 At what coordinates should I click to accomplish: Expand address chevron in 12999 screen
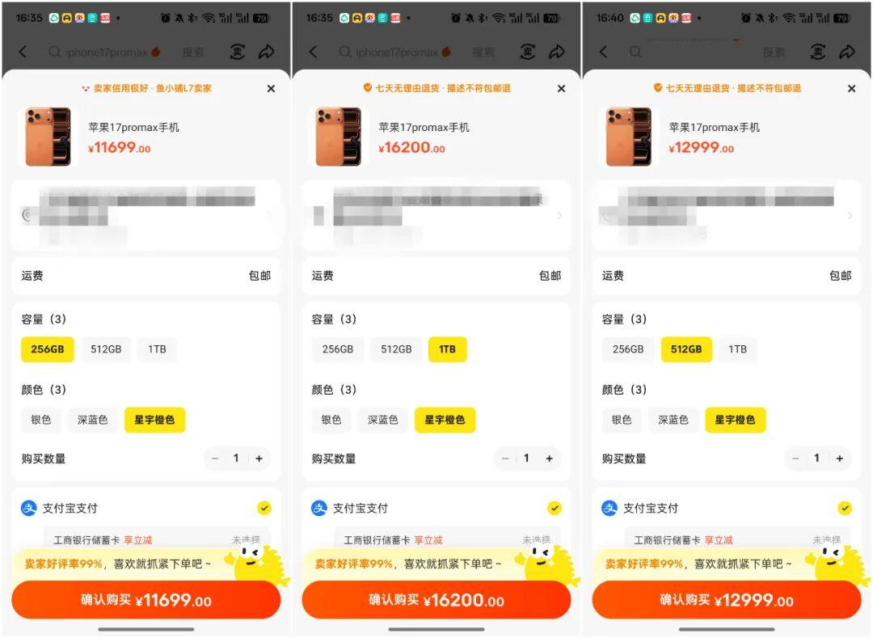click(x=850, y=215)
